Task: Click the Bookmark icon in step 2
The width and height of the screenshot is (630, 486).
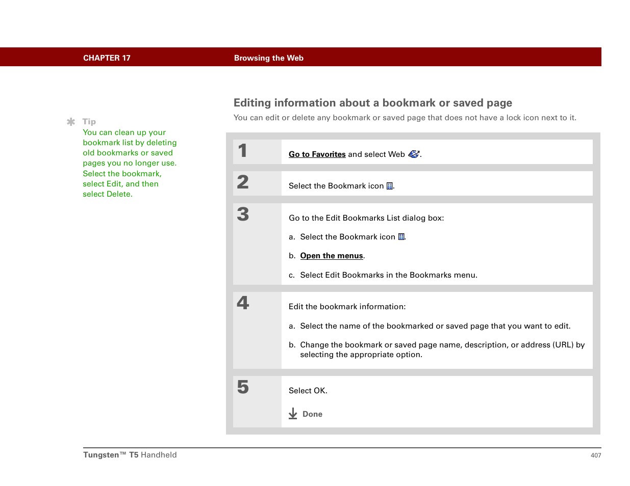Action: click(390, 186)
